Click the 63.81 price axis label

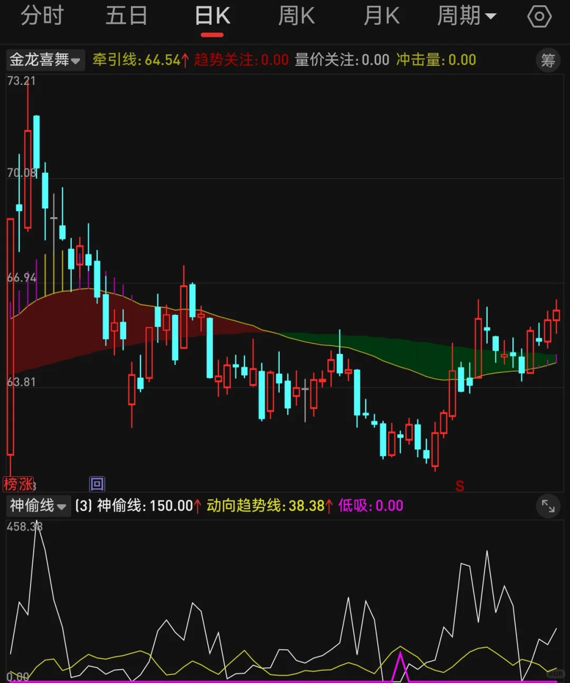(x=21, y=382)
